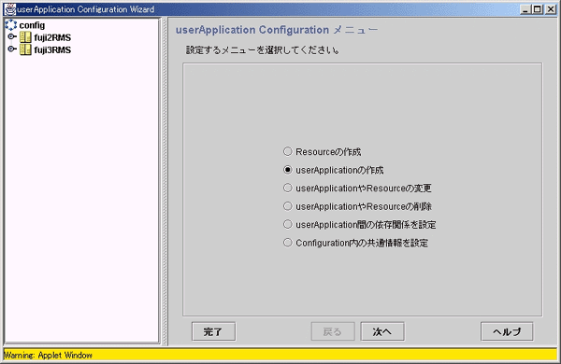
Task: Click the 次へ button
Action: 382,331
